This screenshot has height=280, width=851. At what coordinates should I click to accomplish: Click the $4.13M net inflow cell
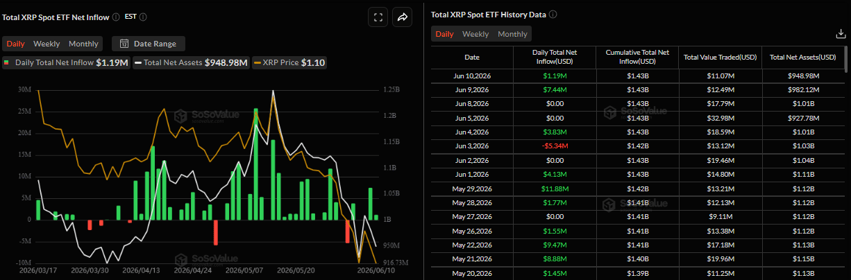pos(555,174)
